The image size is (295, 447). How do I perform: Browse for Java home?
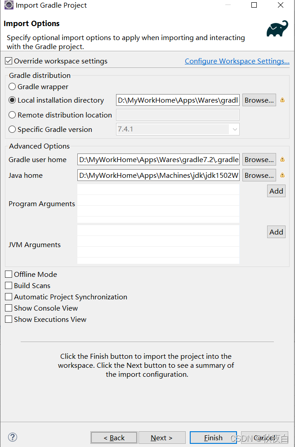[x=259, y=175]
